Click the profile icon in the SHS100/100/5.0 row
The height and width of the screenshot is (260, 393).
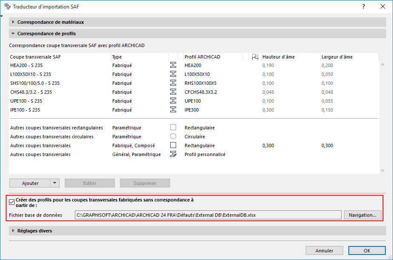173,83
